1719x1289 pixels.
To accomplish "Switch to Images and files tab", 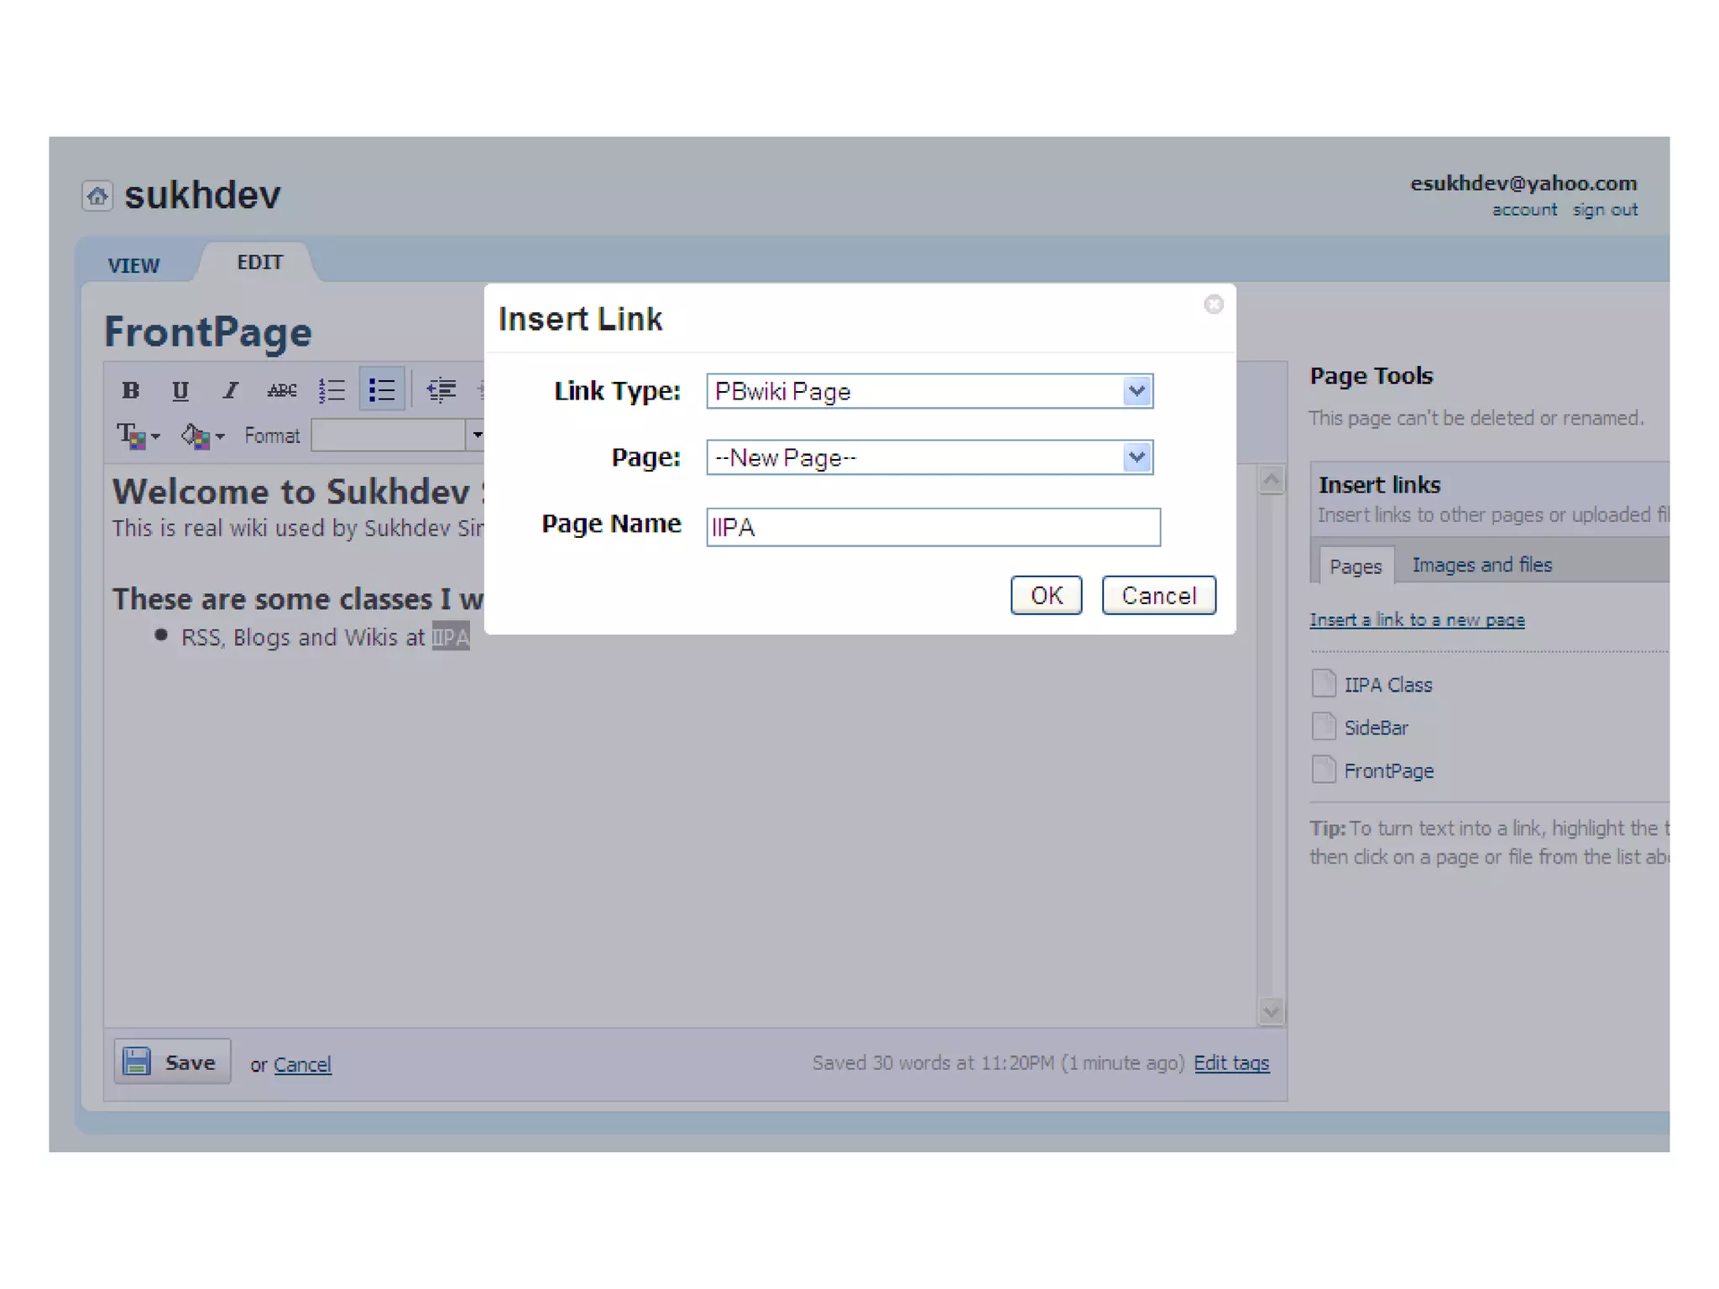I will point(1481,566).
